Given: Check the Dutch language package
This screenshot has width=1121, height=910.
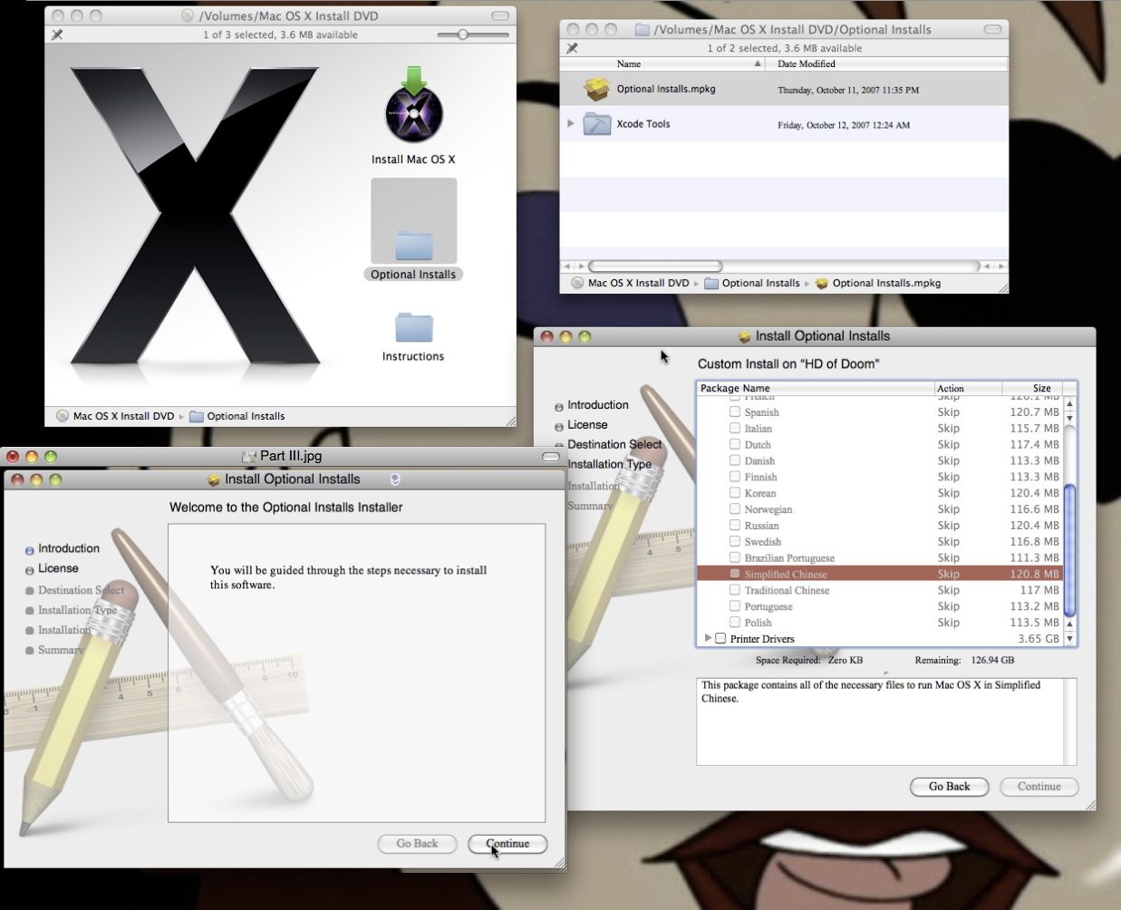Looking at the screenshot, I should click(x=735, y=444).
